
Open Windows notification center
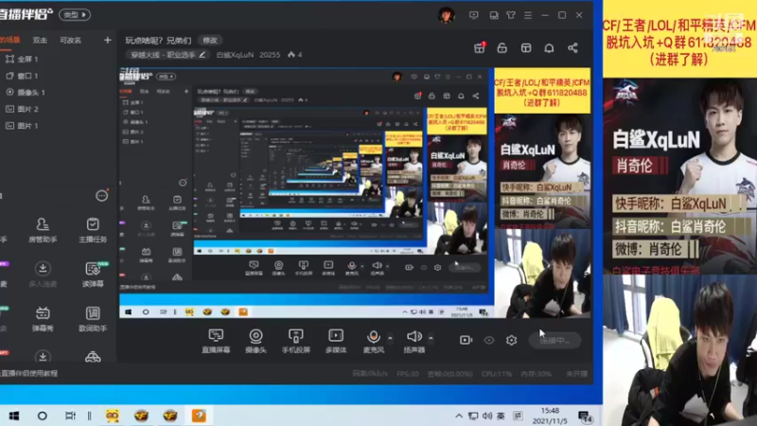585,417
